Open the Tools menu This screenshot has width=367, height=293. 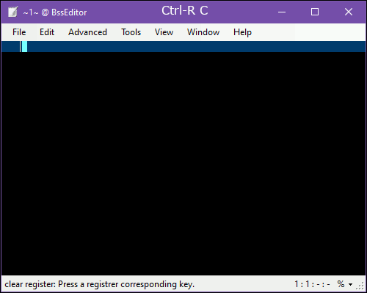pos(131,32)
